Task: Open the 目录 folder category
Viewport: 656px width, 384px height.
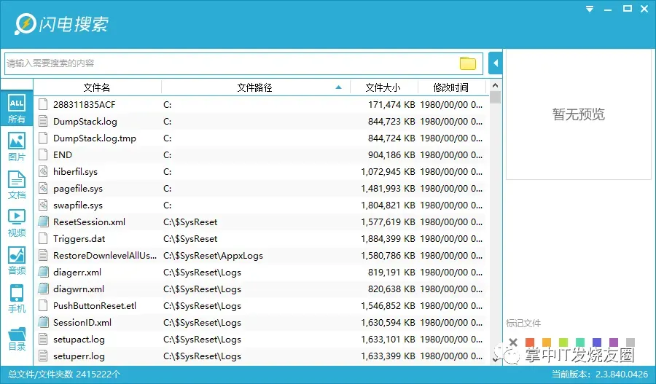Action: coord(16,339)
